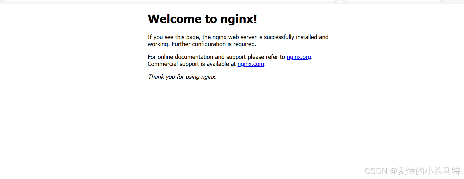Follow the nginx.com commercial support link
Screen dimensions: 464x179
[x=251, y=64]
